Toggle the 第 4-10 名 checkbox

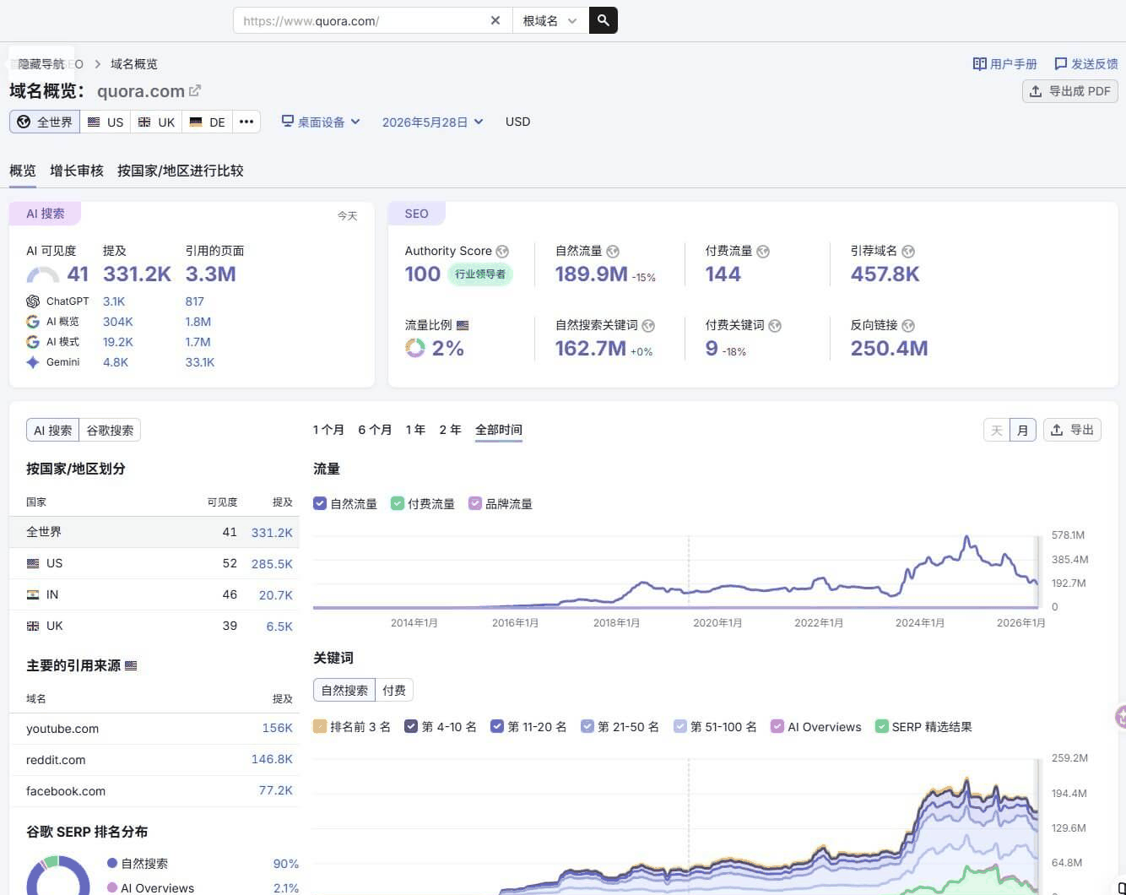411,726
